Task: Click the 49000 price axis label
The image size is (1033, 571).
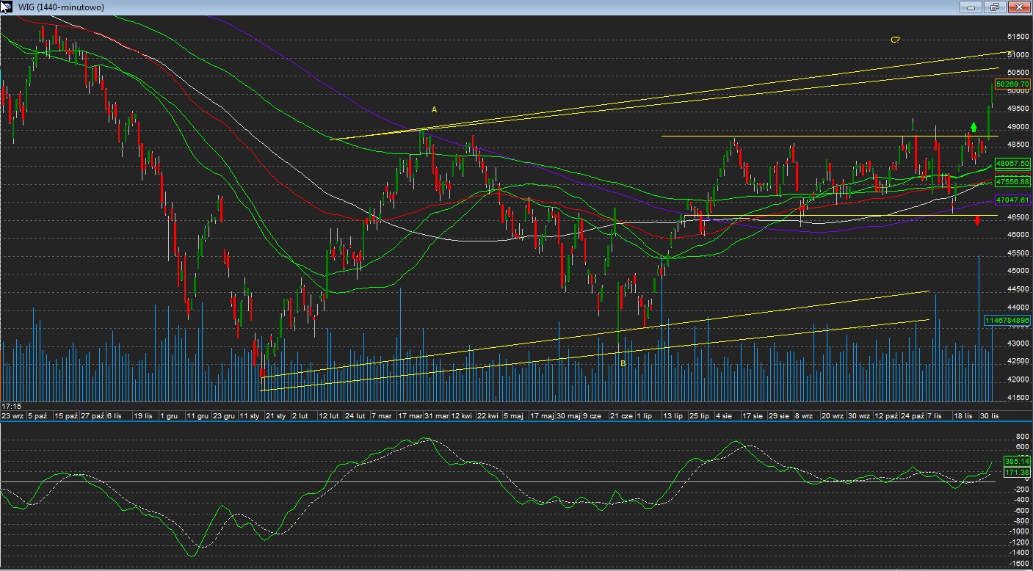Action: point(1018,127)
